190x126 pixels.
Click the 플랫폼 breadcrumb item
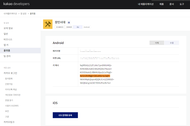point(32,14)
